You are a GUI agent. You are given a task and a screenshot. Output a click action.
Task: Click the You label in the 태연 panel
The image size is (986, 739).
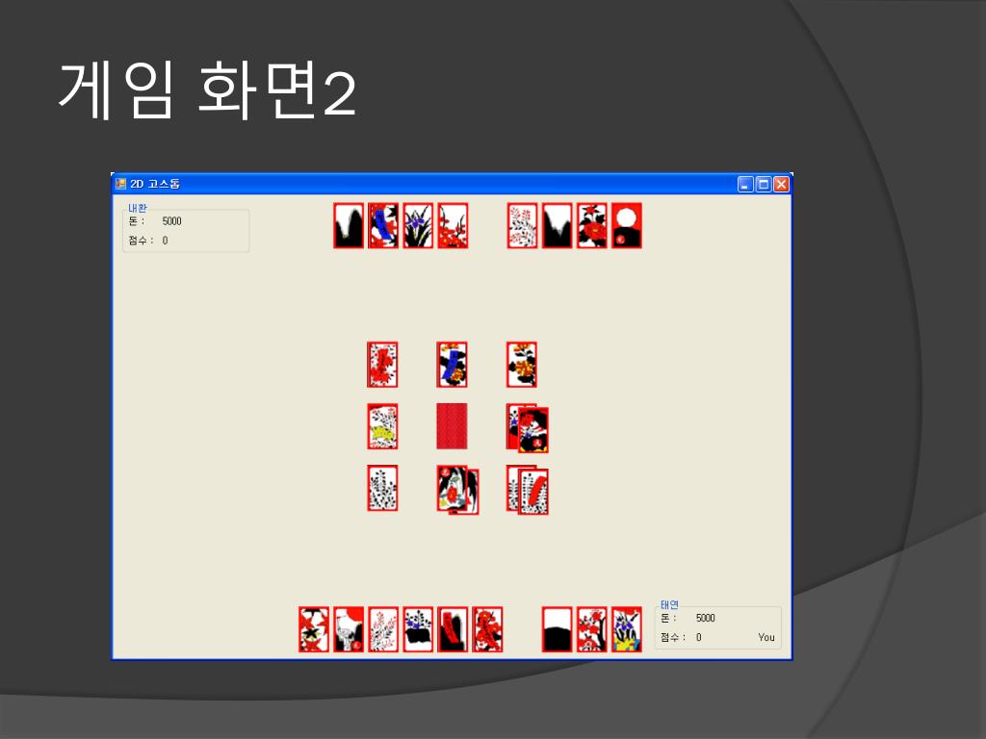pyautogui.click(x=766, y=637)
